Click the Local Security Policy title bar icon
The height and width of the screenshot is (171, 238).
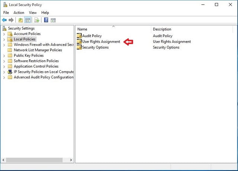pyautogui.click(x=5, y=5)
